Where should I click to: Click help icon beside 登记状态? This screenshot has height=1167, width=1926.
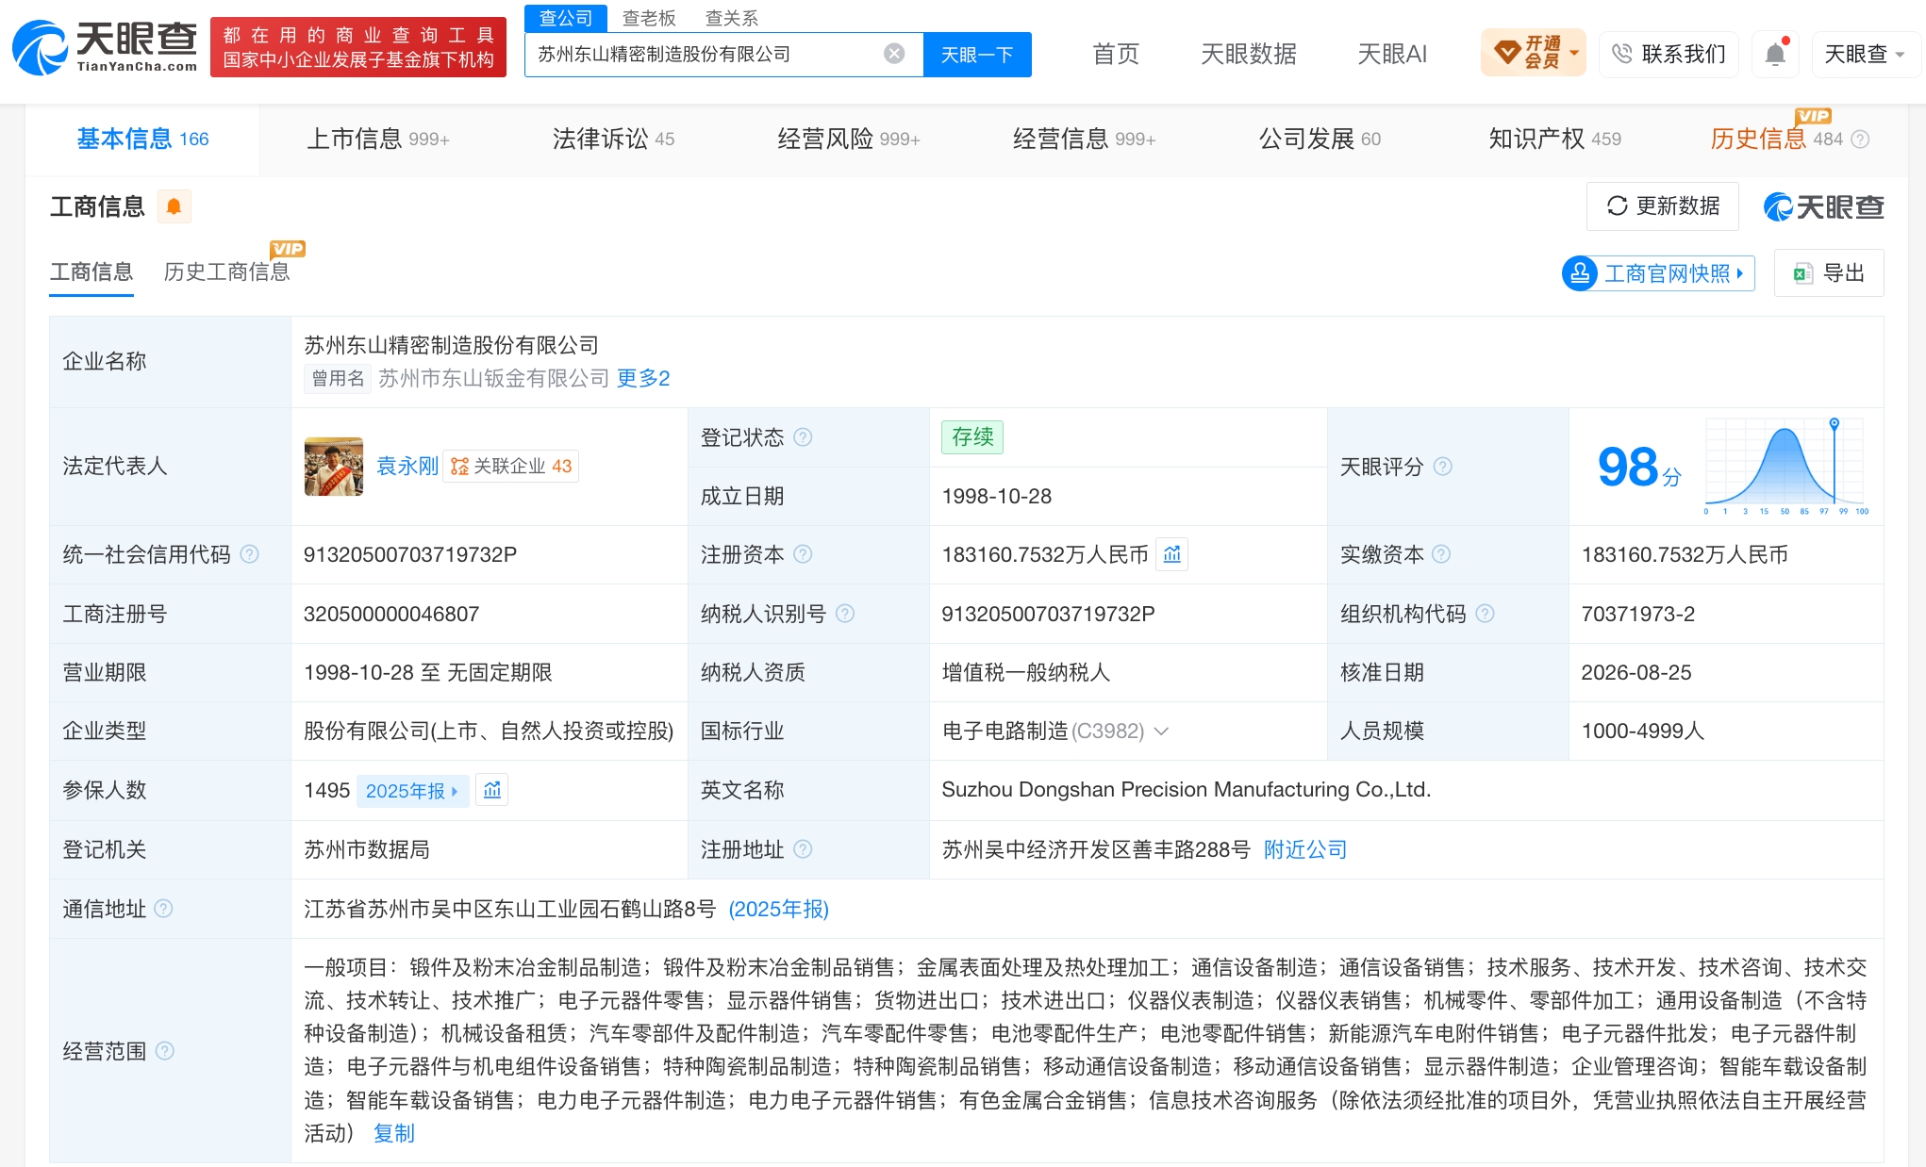(x=803, y=437)
